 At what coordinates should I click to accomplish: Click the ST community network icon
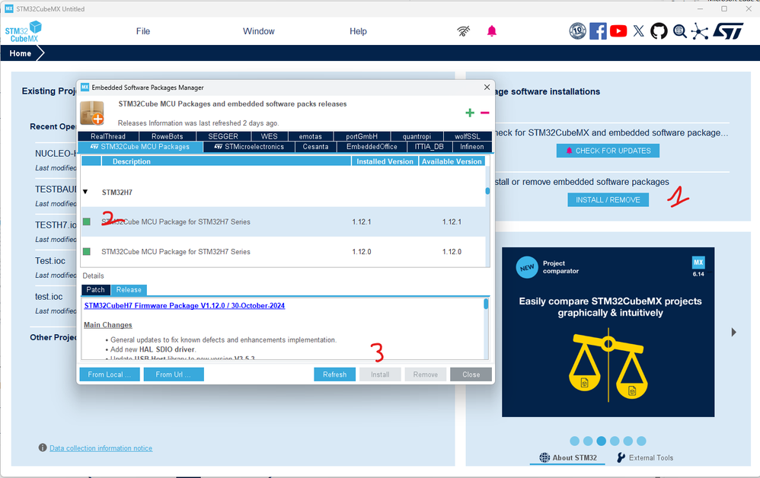pos(699,31)
